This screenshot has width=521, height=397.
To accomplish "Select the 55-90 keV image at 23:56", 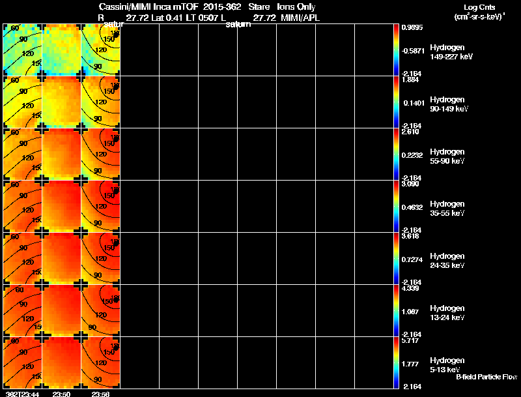I will (101, 154).
